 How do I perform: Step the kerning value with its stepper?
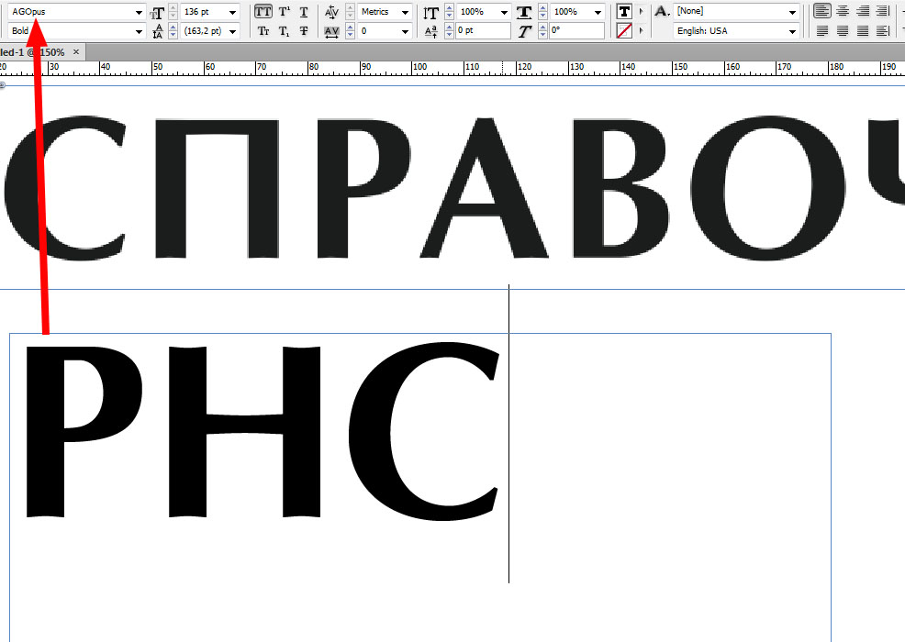pos(350,12)
